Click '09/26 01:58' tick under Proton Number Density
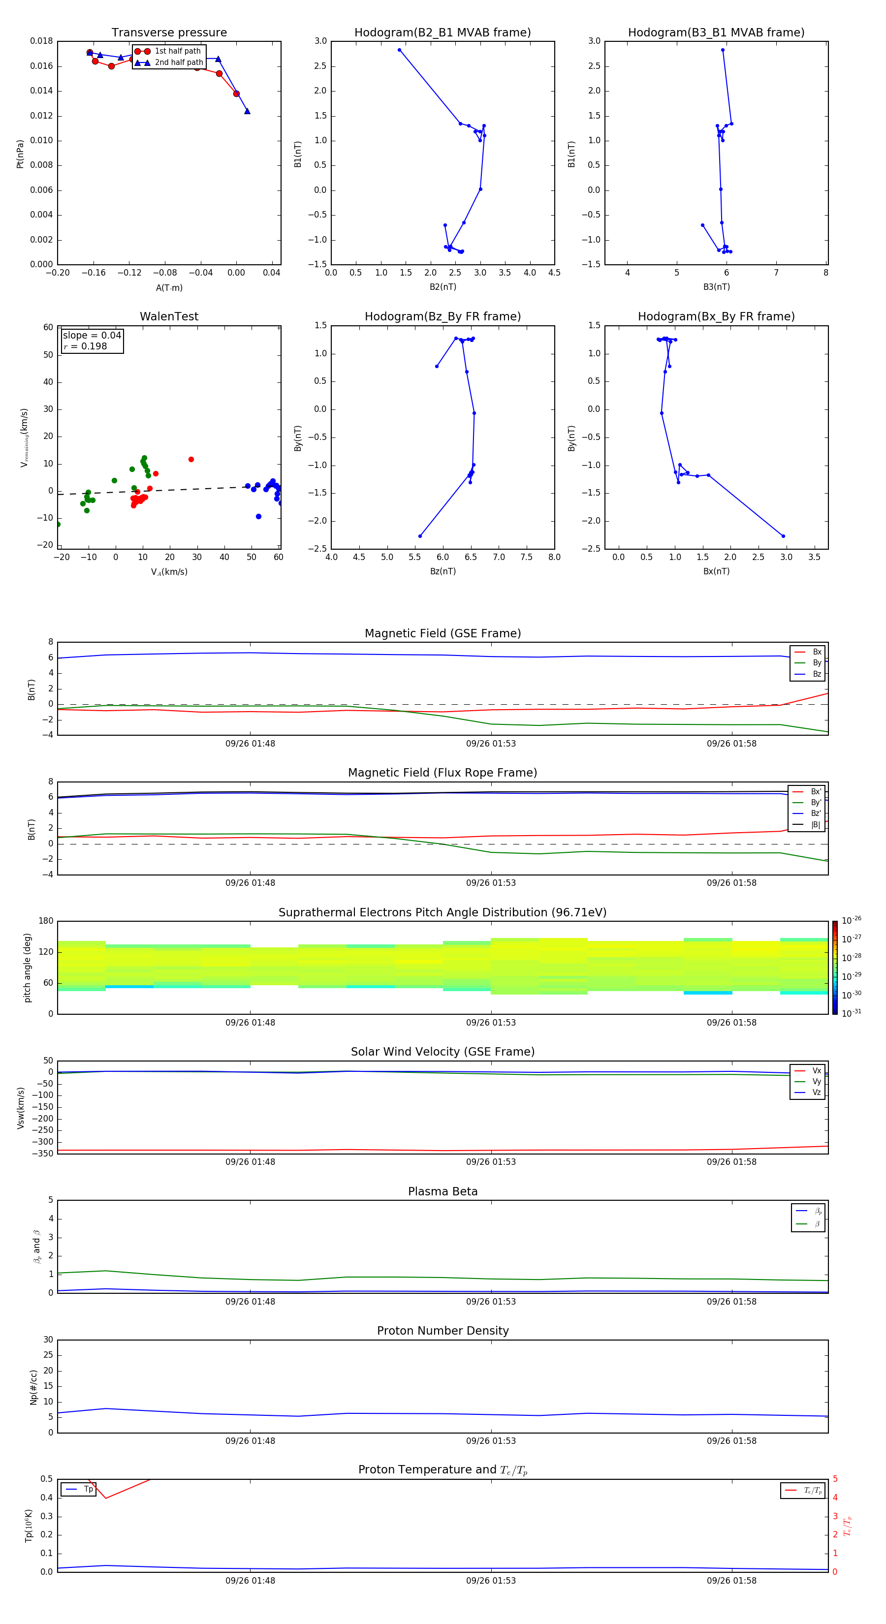 coord(731,1440)
